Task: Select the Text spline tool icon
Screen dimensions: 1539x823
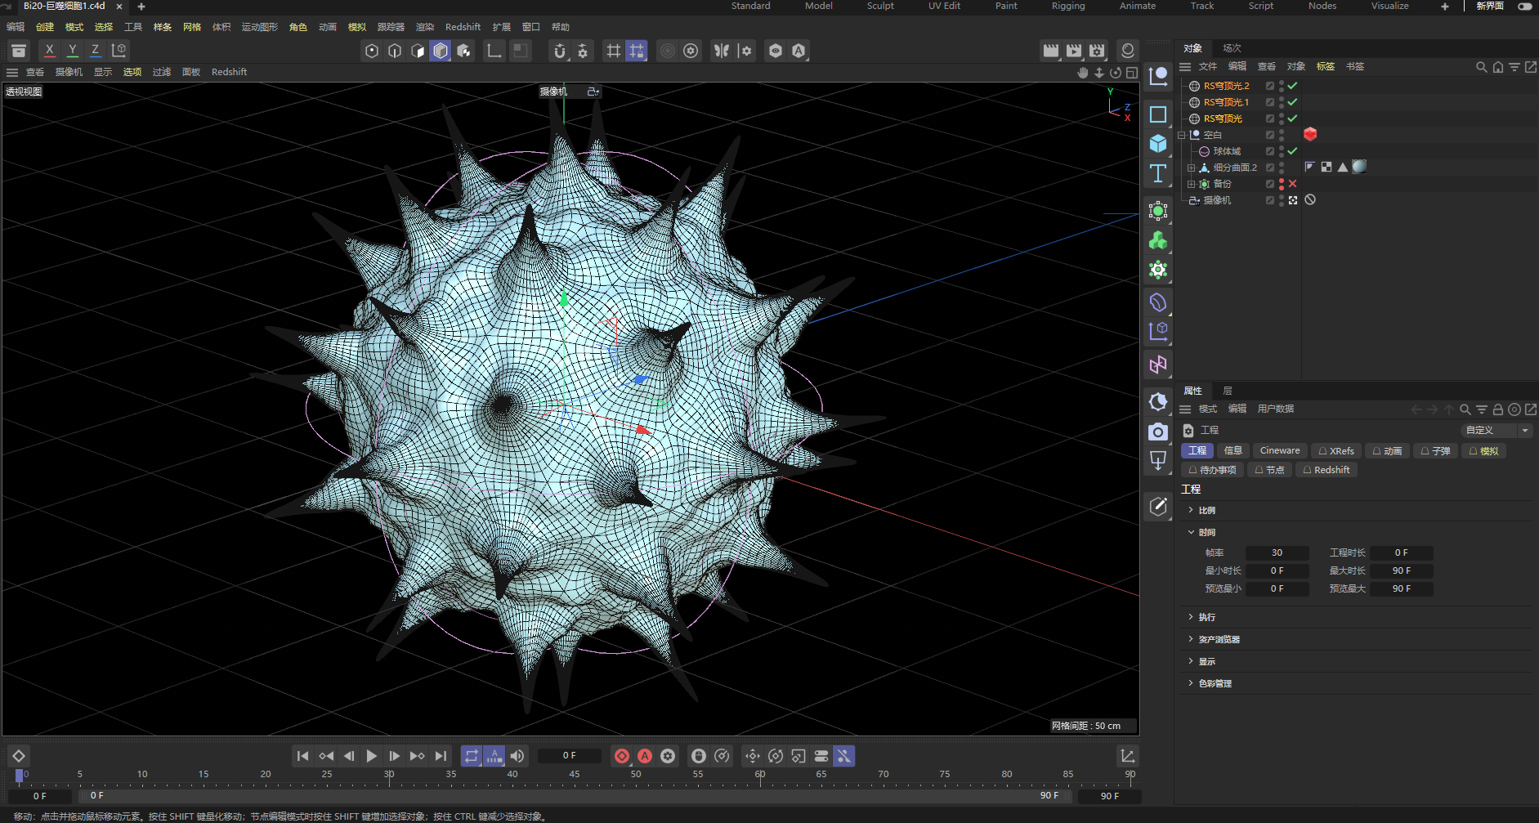Action: click(1157, 173)
